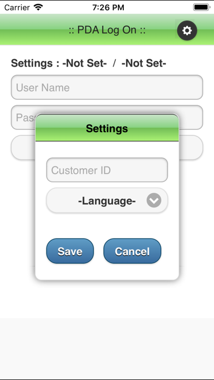214x380 pixels.
Task: Click the Language dropdown arrow icon
Action: tap(154, 200)
